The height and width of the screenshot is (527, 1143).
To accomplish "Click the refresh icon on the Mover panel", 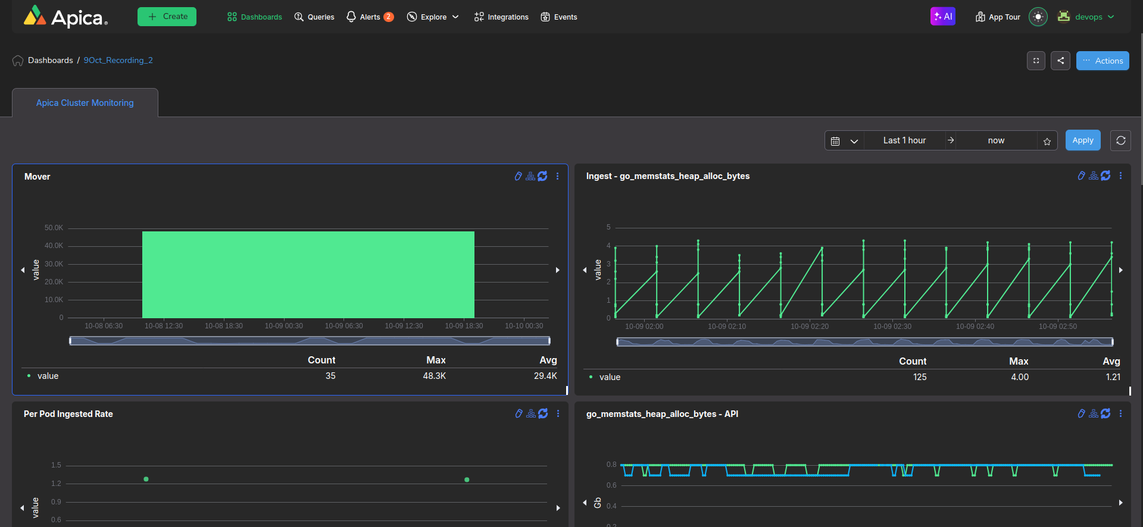I will tap(542, 176).
